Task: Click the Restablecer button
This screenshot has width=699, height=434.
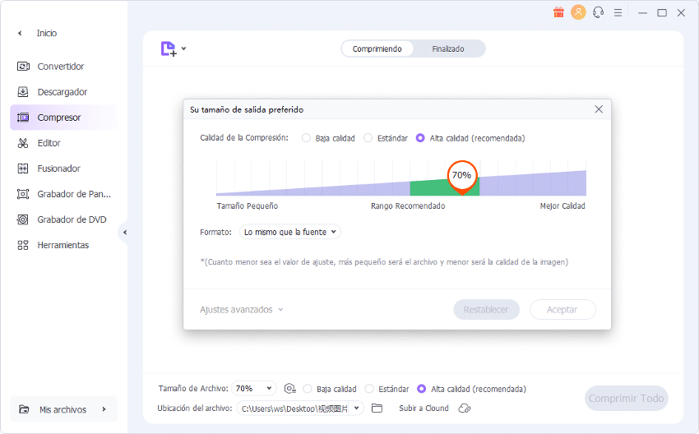Action: (x=486, y=310)
